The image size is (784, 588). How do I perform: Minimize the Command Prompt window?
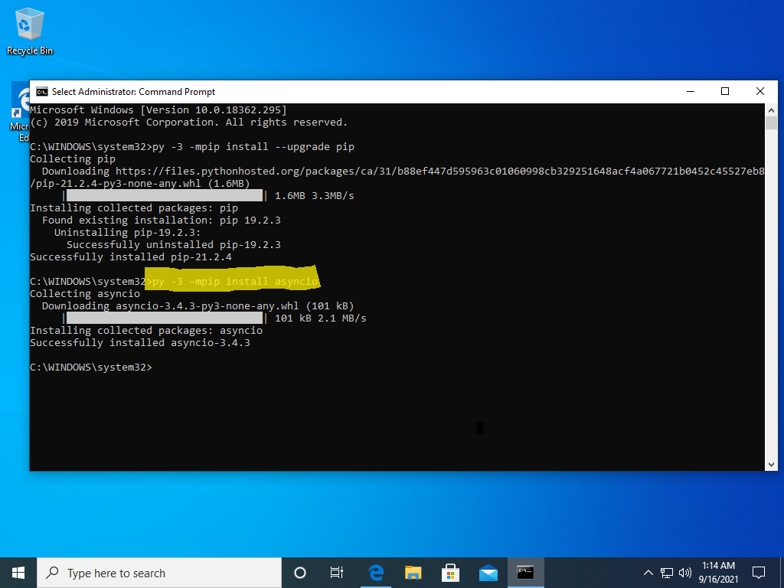point(691,92)
